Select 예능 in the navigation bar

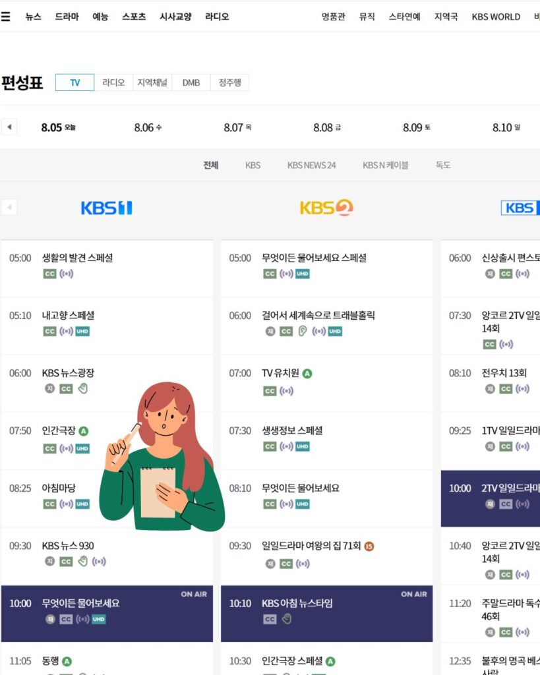pyautogui.click(x=100, y=16)
